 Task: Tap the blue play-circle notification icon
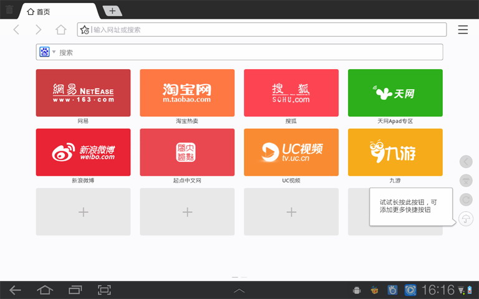410,290
